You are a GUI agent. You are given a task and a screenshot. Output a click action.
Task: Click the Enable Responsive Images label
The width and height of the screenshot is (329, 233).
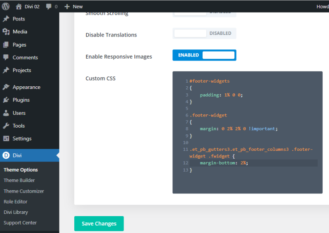(x=119, y=56)
